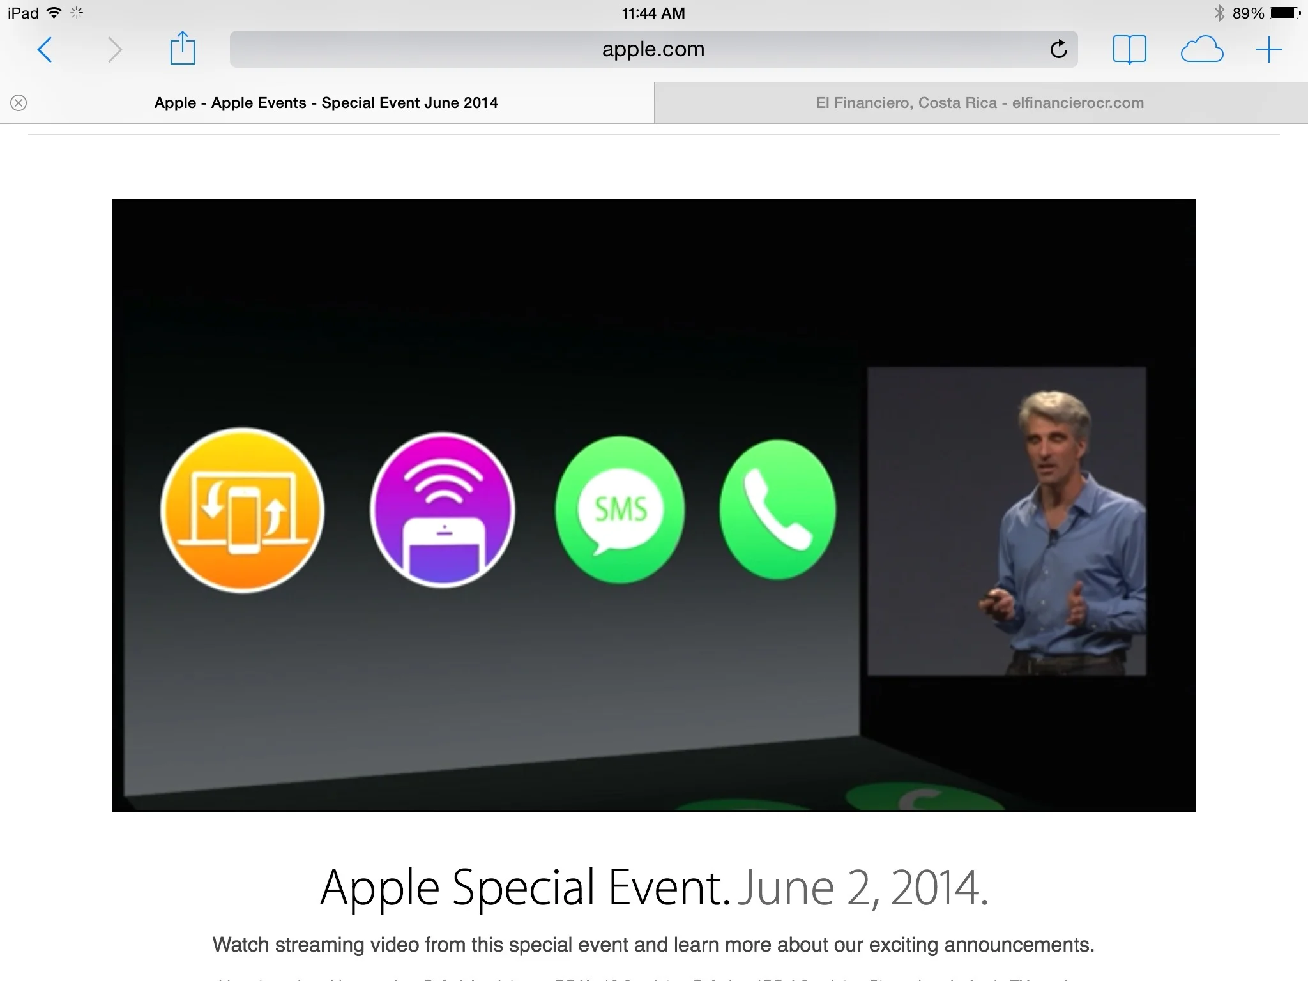The width and height of the screenshot is (1308, 981).
Task: Tap the 11:44 AM clock
Action: tap(653, 13)
